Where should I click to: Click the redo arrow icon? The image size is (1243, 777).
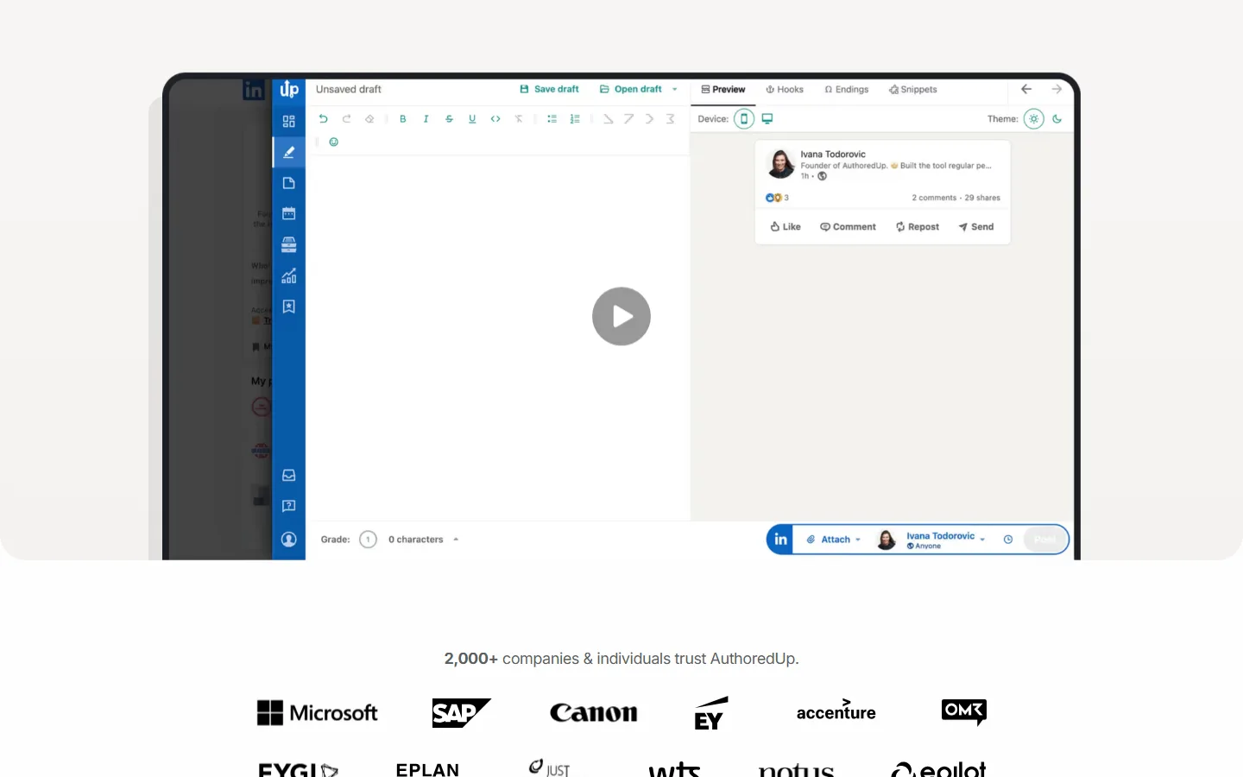click(346, 119)
